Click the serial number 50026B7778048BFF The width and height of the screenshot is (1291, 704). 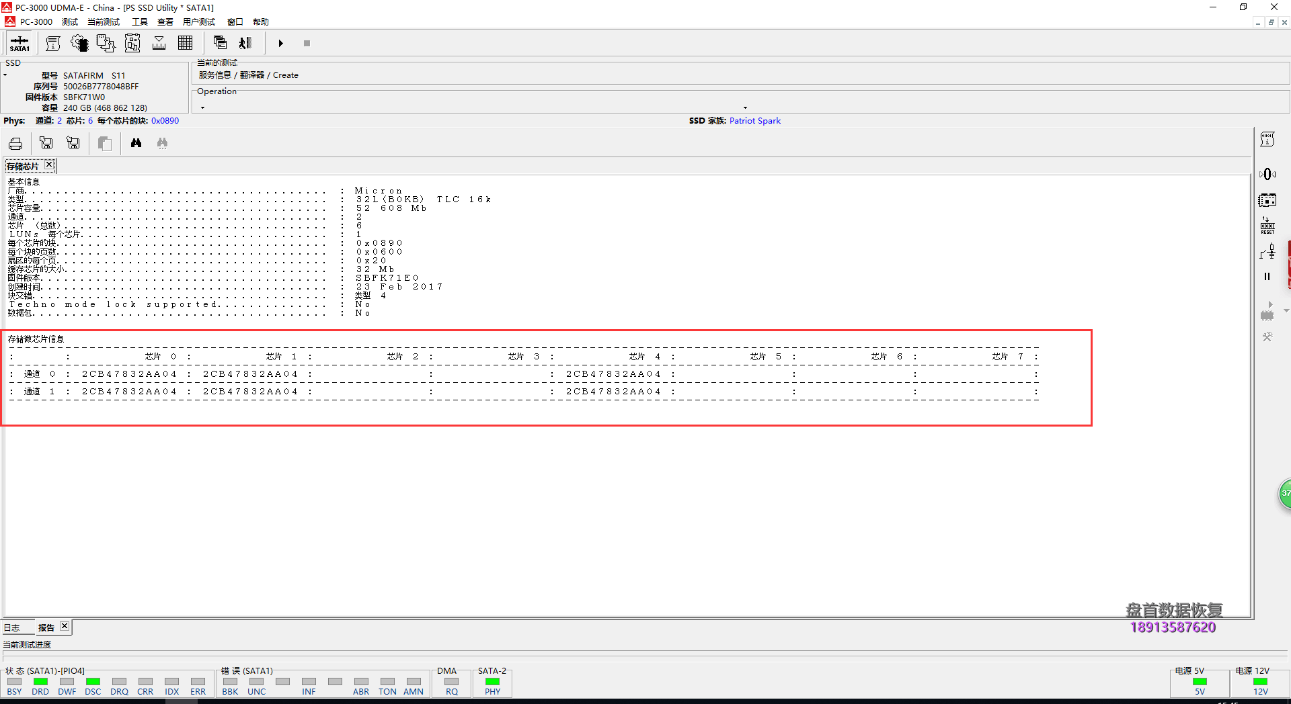click(x=101, y=87)
